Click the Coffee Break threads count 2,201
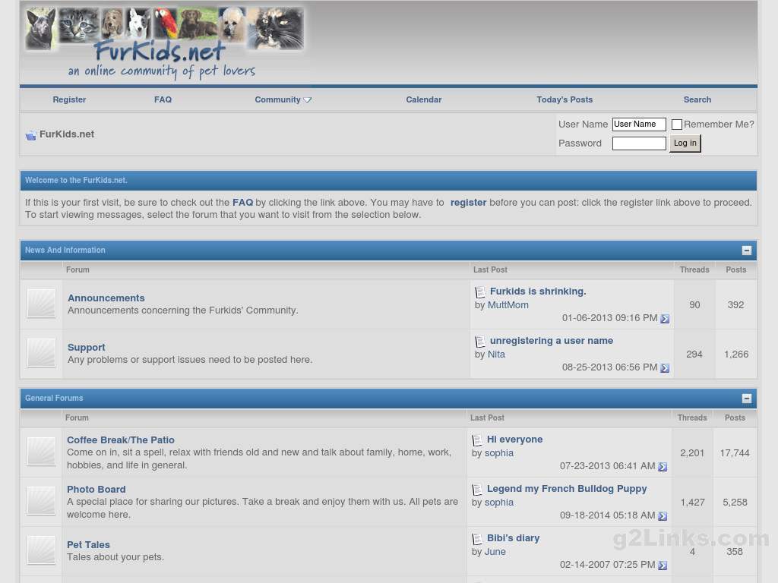This screenshot has height=583, width=778. pyautogui.click(x=692, y=453)
